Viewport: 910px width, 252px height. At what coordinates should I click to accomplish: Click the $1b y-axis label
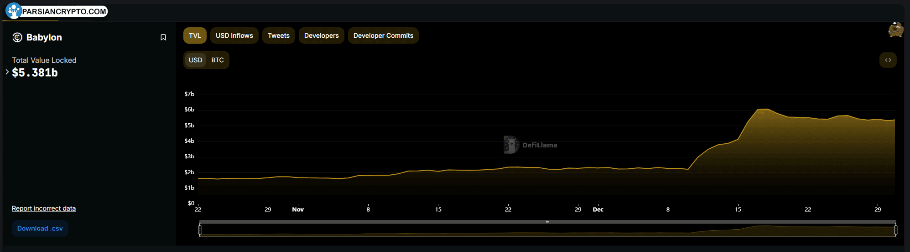(189, 188)
